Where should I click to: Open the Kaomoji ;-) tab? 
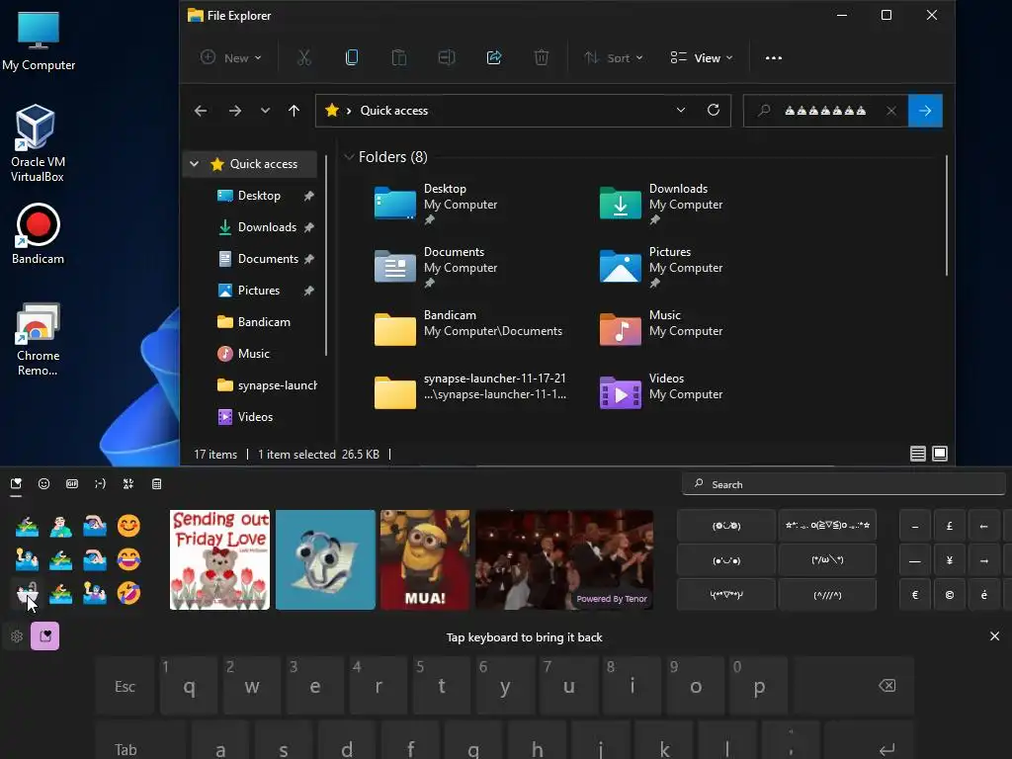click(x=100, y=484)
